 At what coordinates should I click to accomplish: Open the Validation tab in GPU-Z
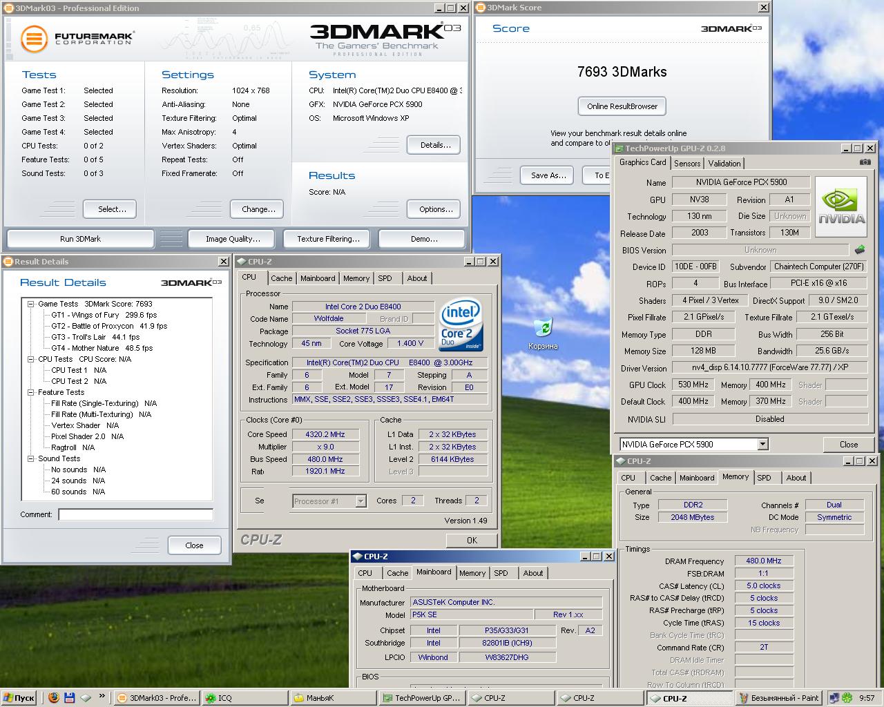pos(724,164)
